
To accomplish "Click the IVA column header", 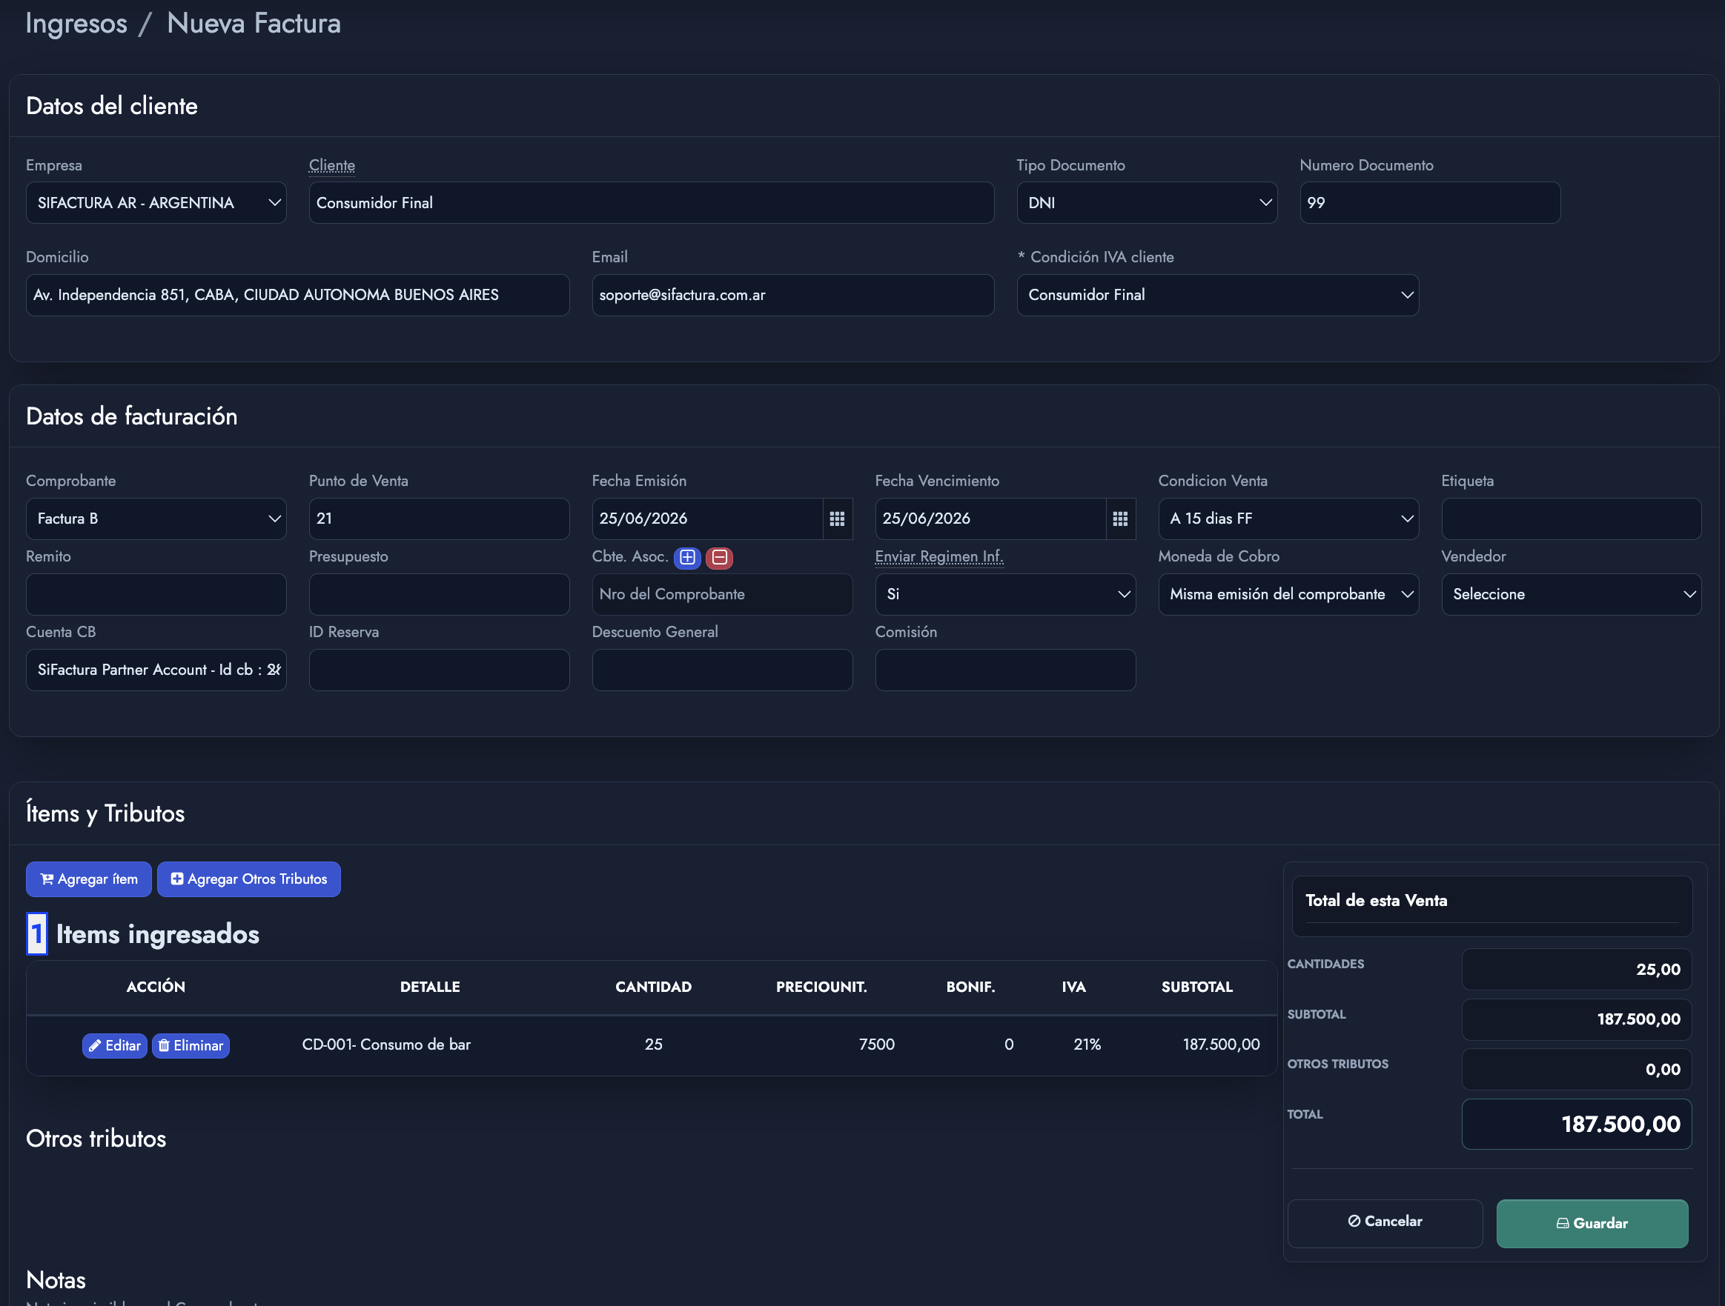I will coord(1074,987).
